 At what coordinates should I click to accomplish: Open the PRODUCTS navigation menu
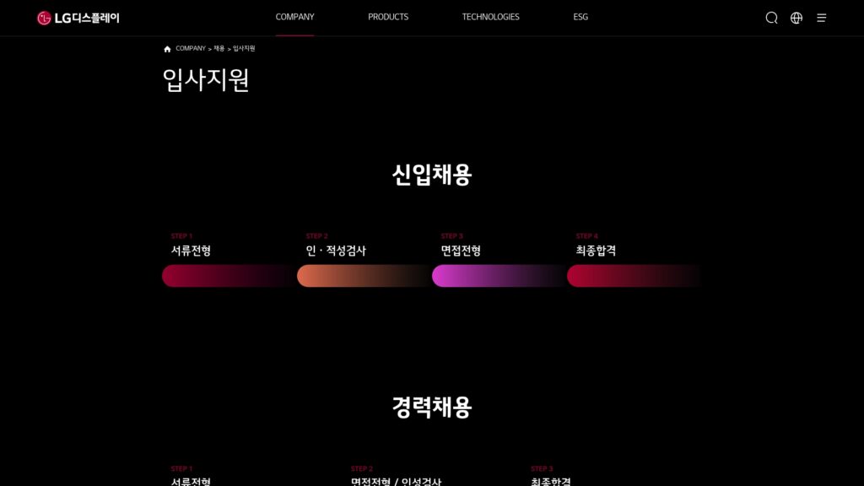pos(388,17)
